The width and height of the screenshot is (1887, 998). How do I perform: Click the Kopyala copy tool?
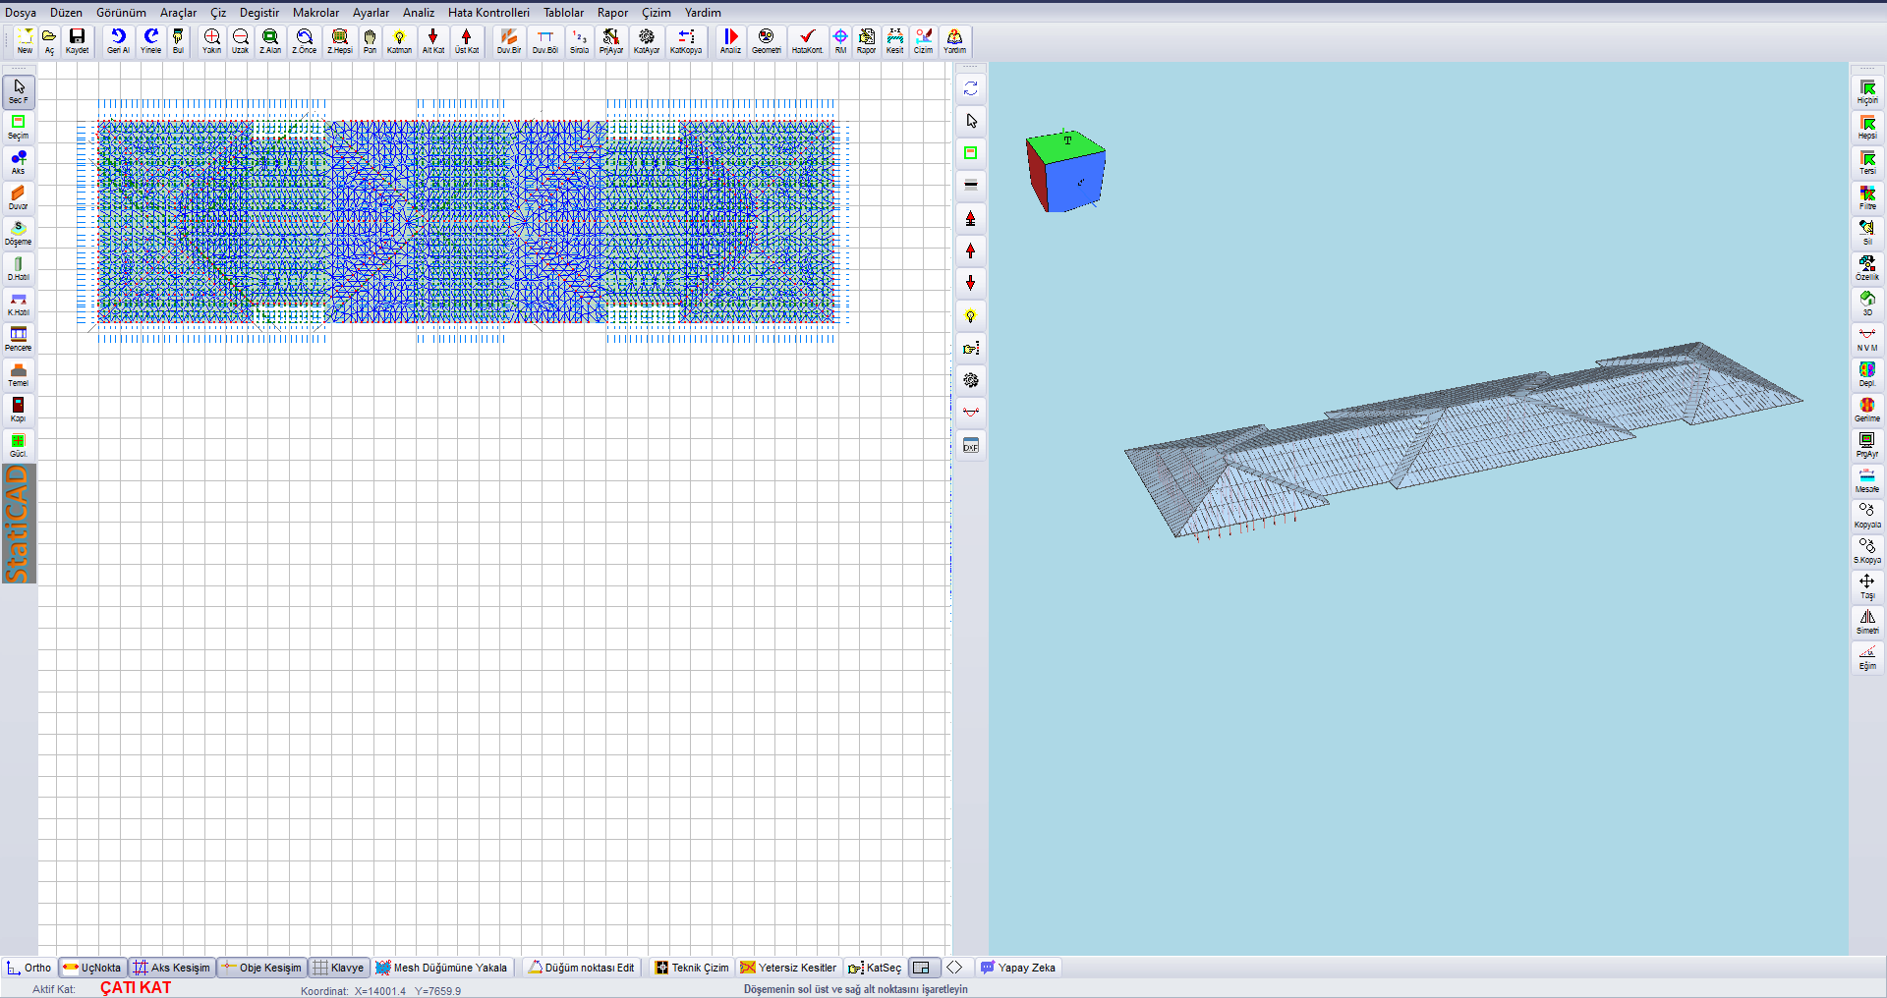(x=1866, y=516)
